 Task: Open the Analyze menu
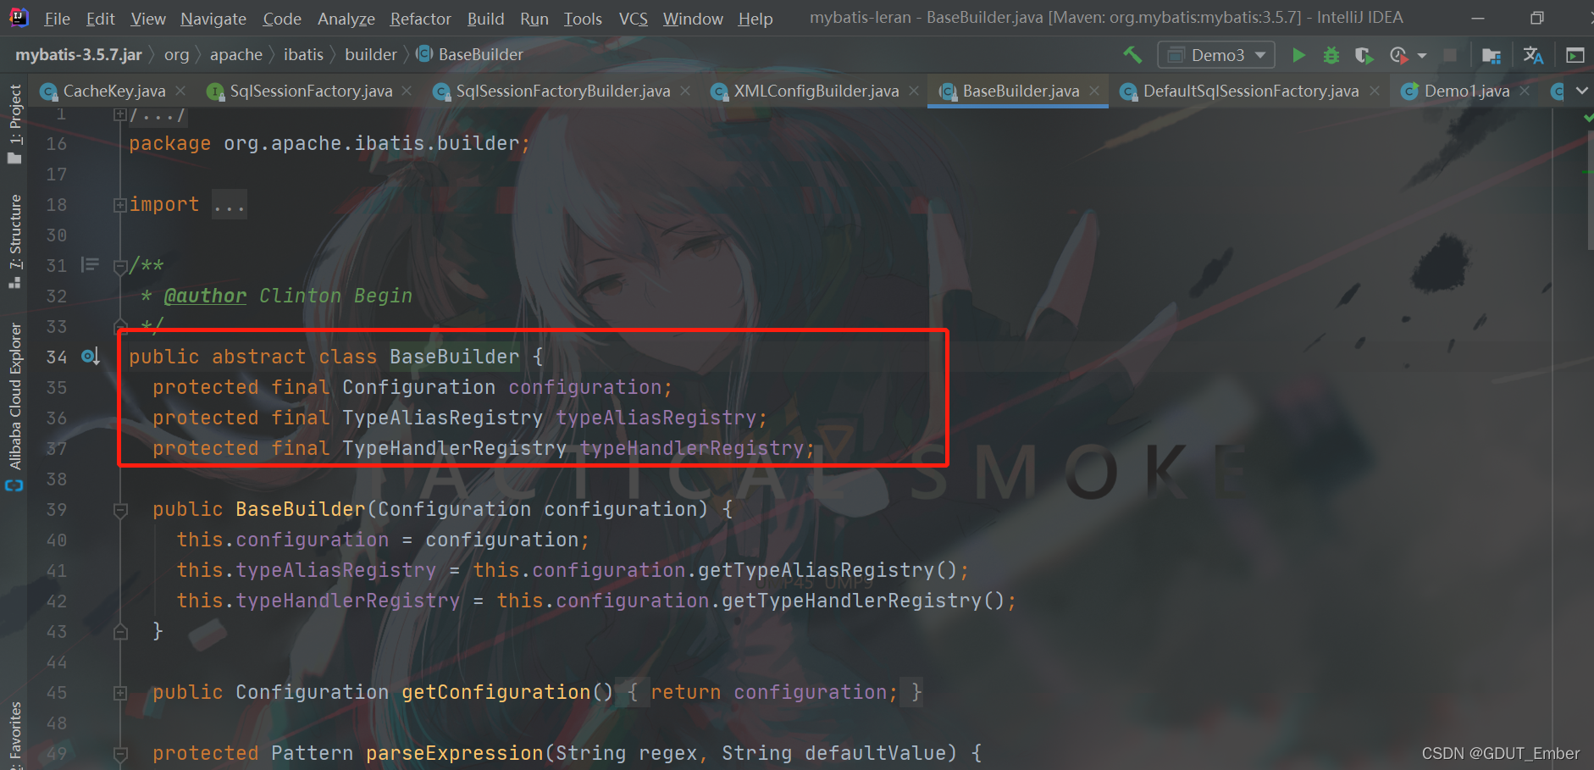click(x=346, y=18)
